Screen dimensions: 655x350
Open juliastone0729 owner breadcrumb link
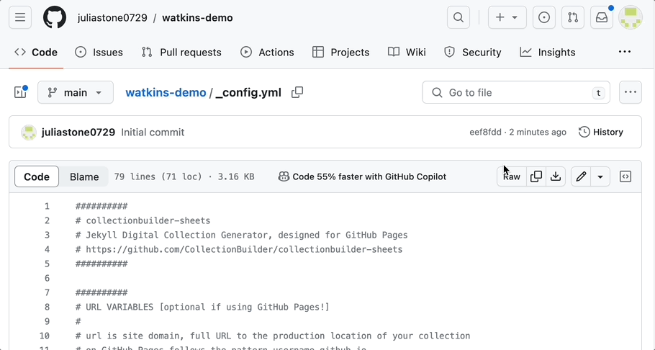tap(112, 17)
